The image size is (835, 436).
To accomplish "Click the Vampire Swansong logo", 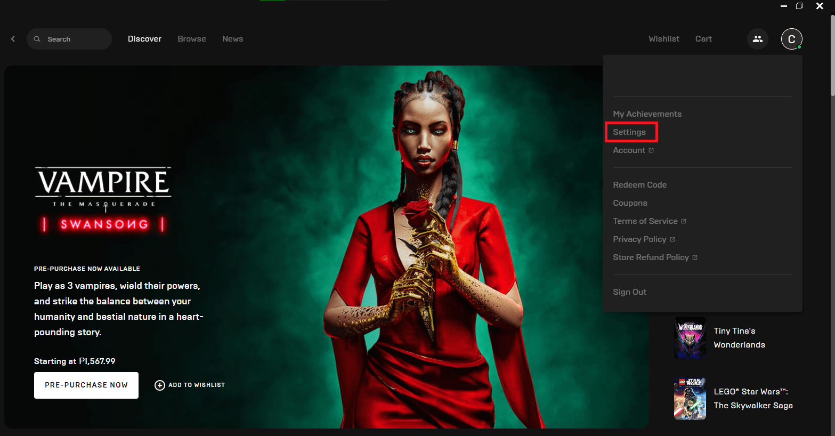I will pos(103,200).
